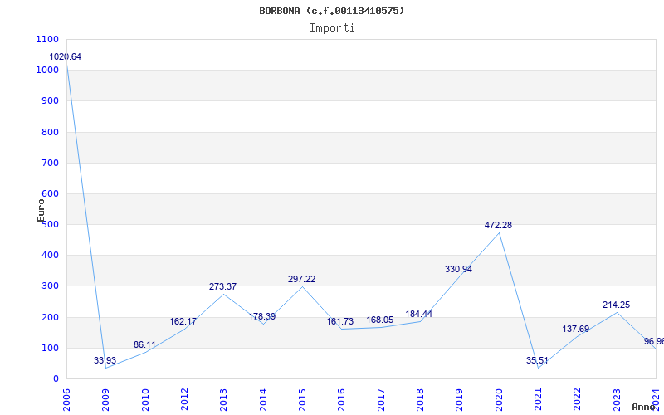Screen dimensions: 664x415
Task: Click the 700 y-axis tick label
Action: tap(50, 163)
